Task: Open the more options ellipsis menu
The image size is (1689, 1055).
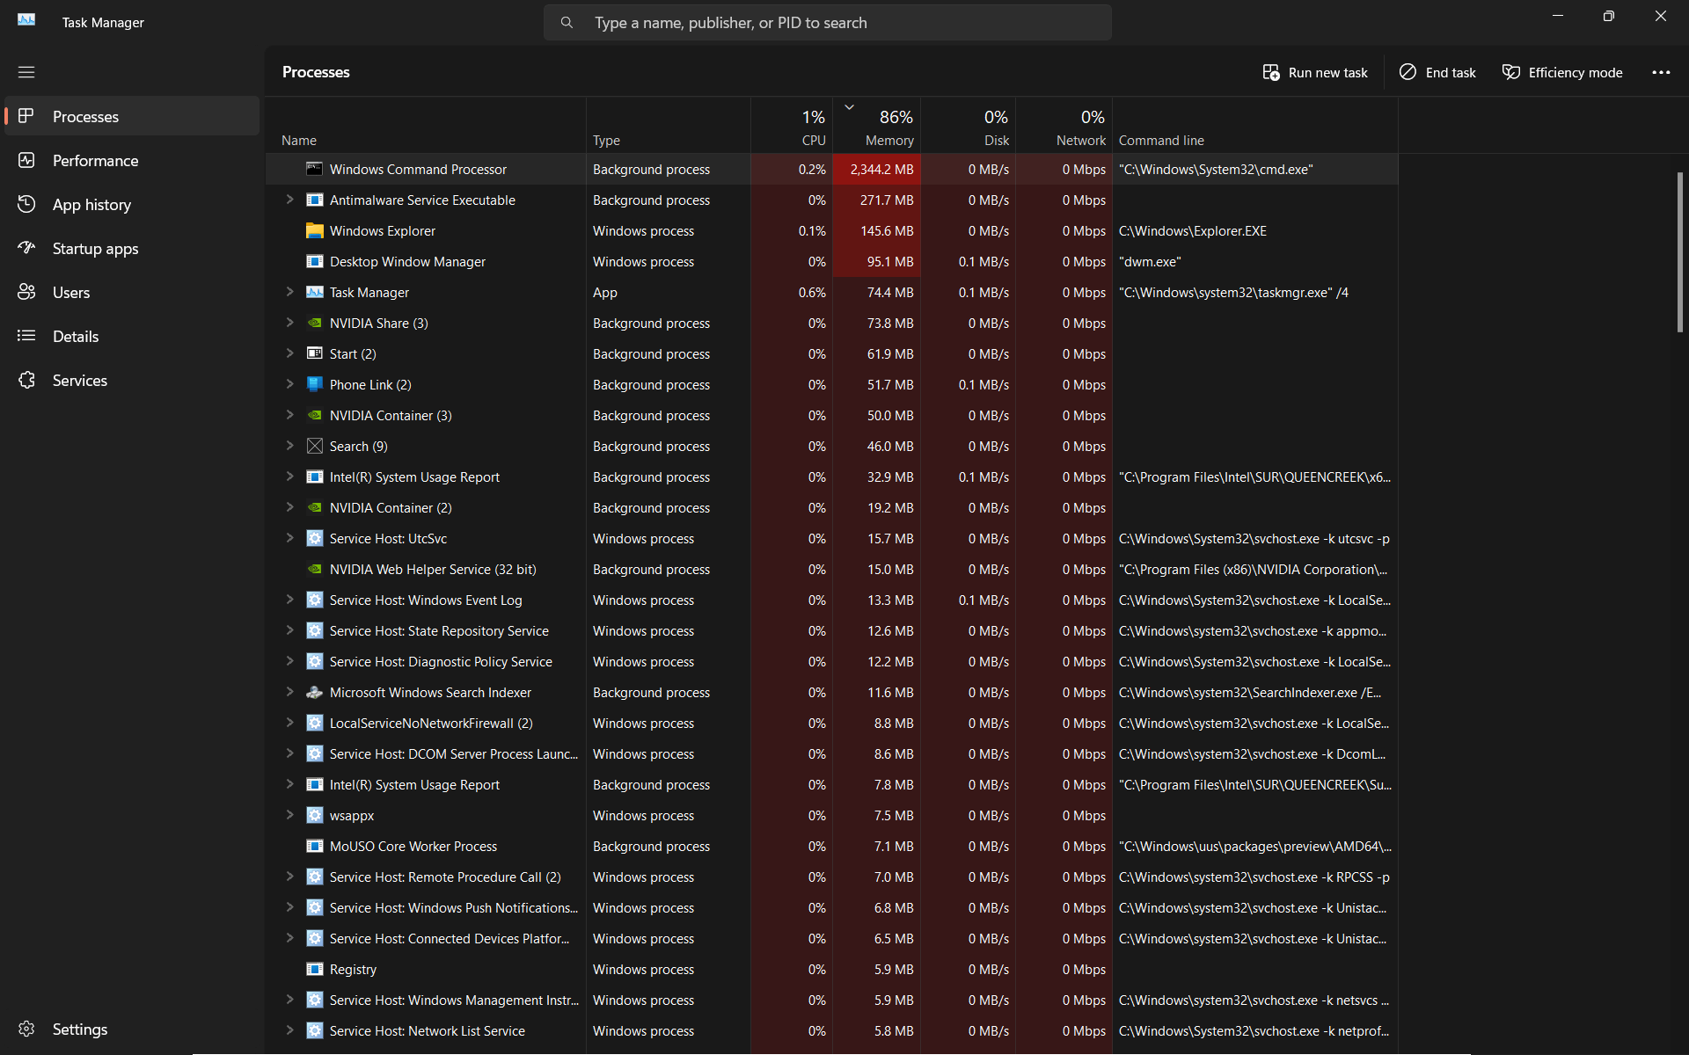Action: click(x=1660, y=72)
